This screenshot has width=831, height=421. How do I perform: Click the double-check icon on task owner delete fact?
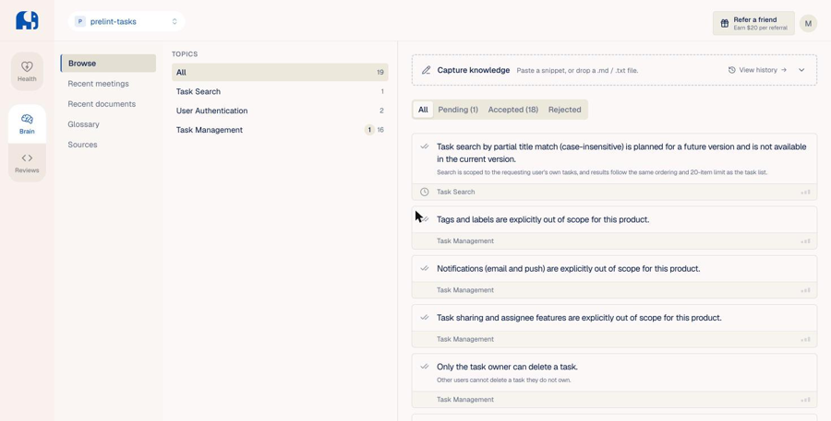[425, 367]
